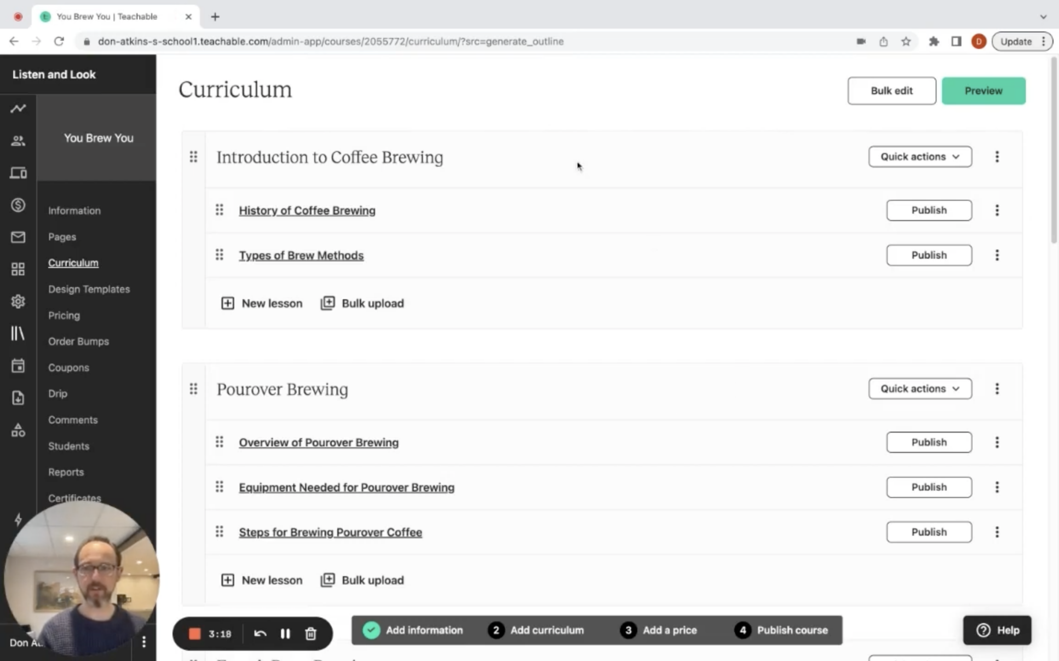Click the preview button for the course
The width and height of the screenshot is (1059, 661).
coord(983,90)
